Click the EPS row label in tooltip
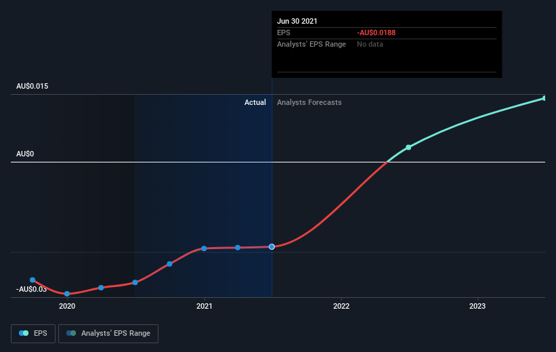Image resolution: width=556 pixels, height=352 pixels. point(284,33)
